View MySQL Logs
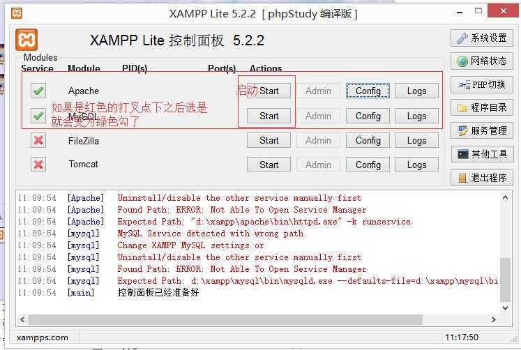 tap(416, 116)
